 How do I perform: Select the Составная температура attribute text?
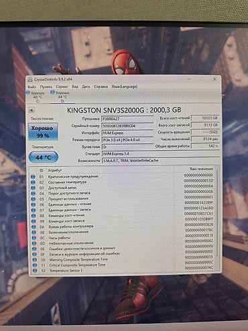[67, 182]
